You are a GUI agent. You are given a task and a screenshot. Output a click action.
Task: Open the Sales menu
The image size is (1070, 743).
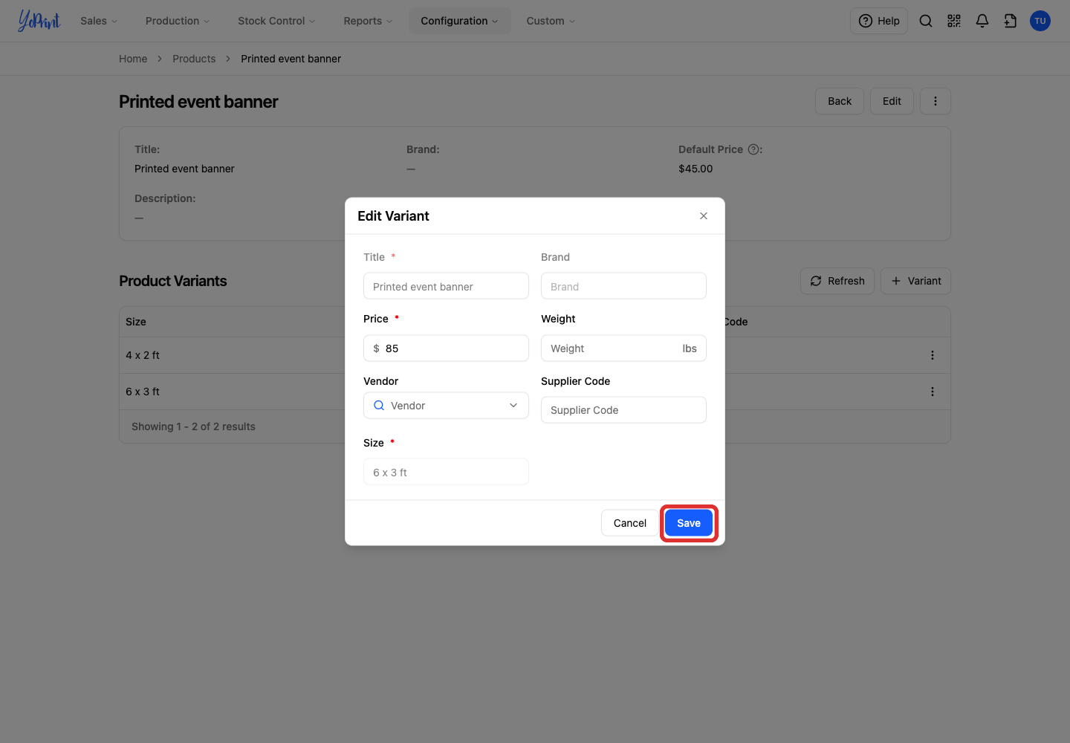[x=99, y=21]
